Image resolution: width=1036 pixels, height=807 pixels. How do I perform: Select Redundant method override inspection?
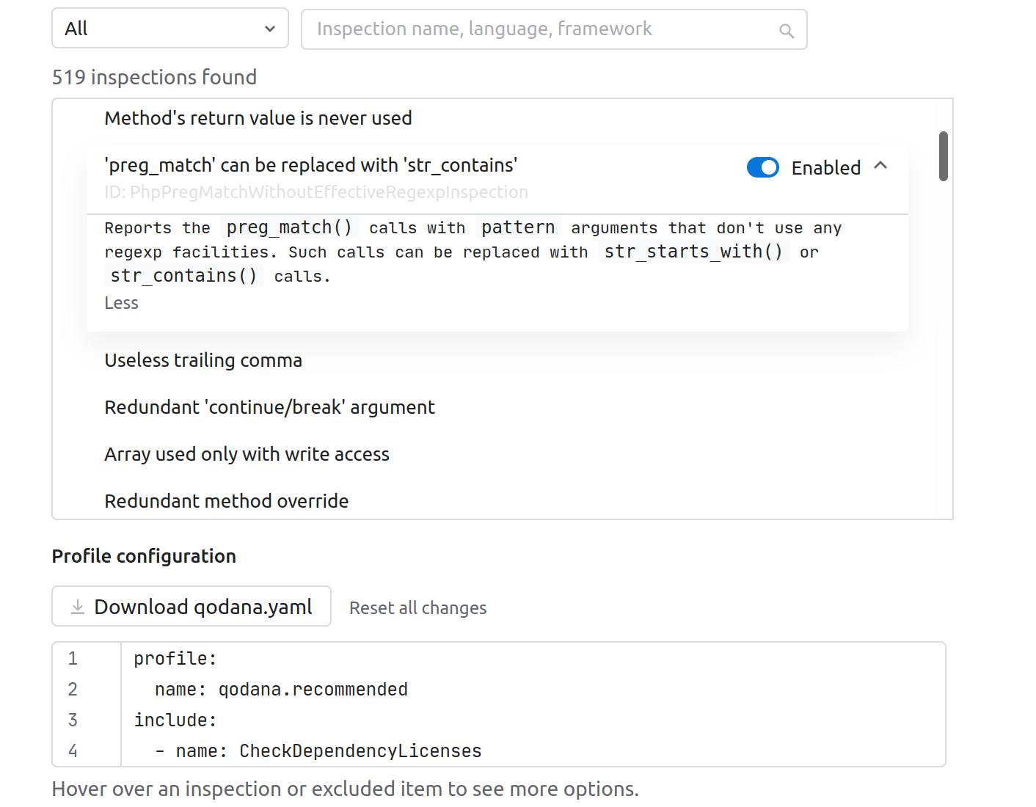pos(226,501)
